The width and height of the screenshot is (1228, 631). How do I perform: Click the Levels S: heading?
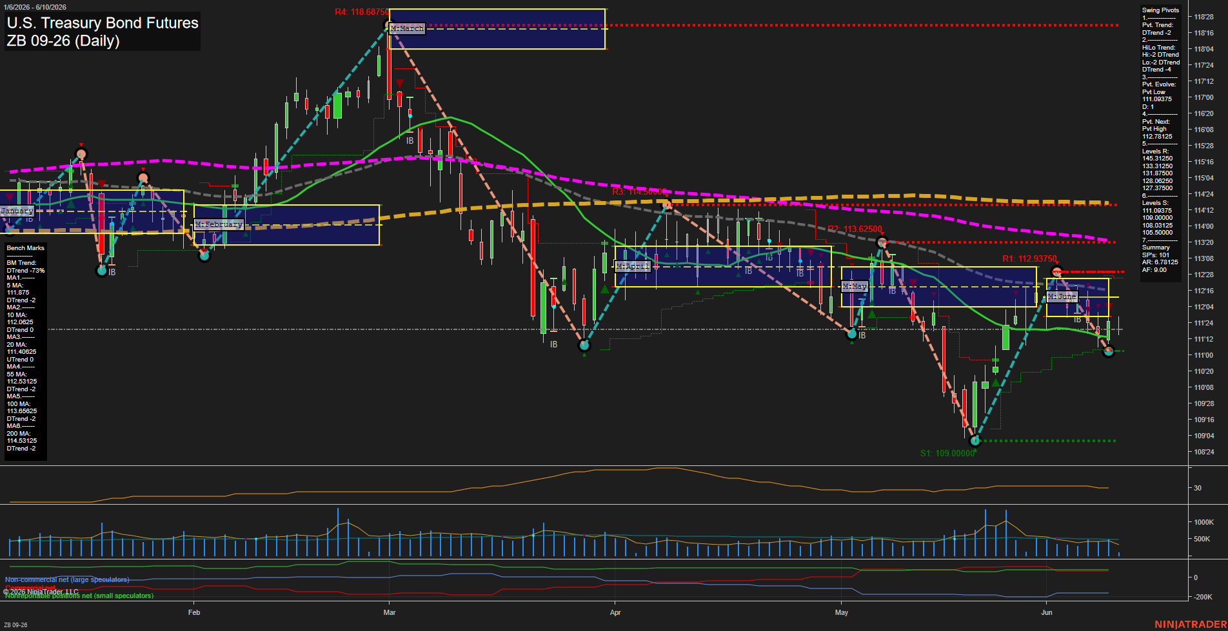point(1155,203)
